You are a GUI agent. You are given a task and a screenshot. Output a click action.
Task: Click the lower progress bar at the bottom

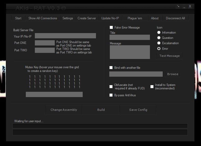click(100, 132)
